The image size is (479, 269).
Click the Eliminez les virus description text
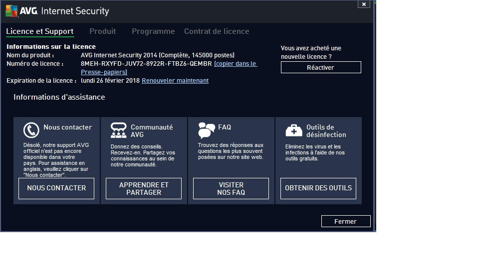(315, 152)
